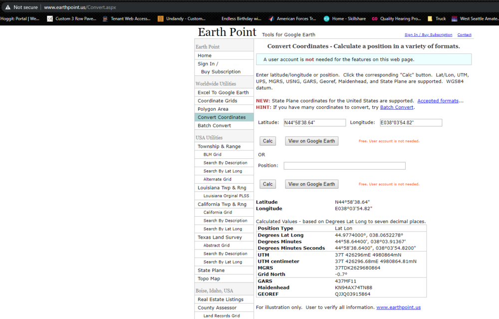Screen dimensions: 499x319
Task: Select GEOREF value QJJQ03915864
Action: pyautogui.click(x=352, y=294)
